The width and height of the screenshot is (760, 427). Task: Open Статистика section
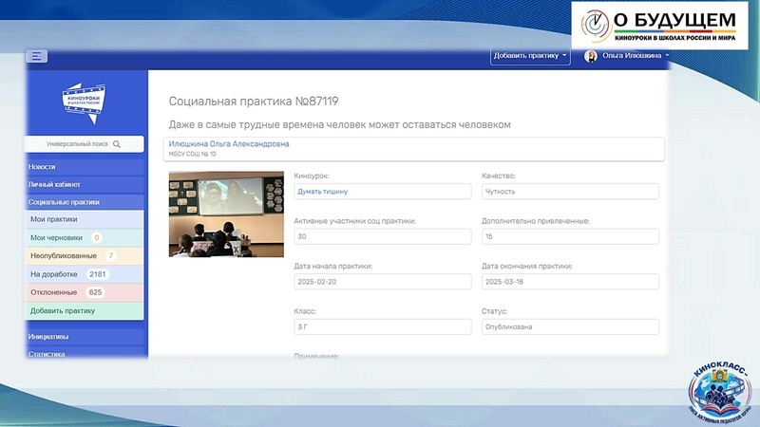click(85, 353)
